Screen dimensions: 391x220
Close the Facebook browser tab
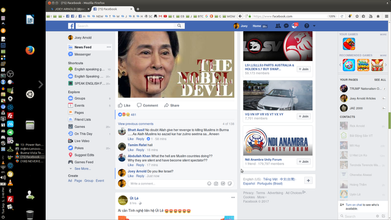tap(131, 9)
